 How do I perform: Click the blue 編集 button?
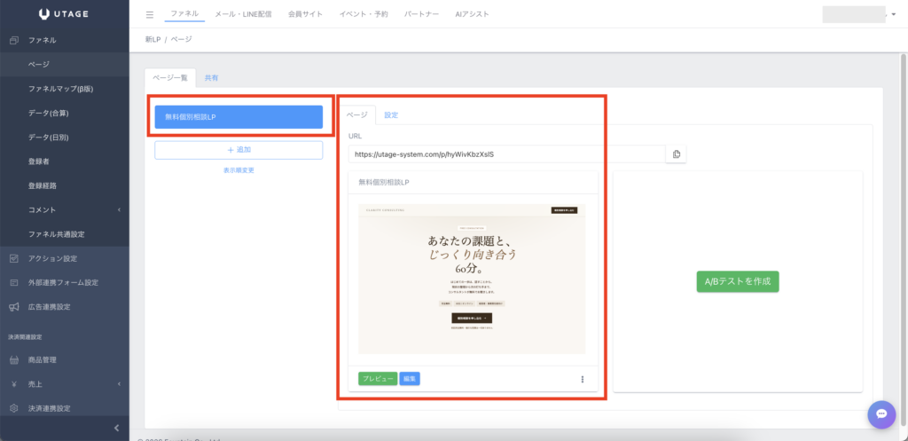pyautogui.click(x=410, y=379)
